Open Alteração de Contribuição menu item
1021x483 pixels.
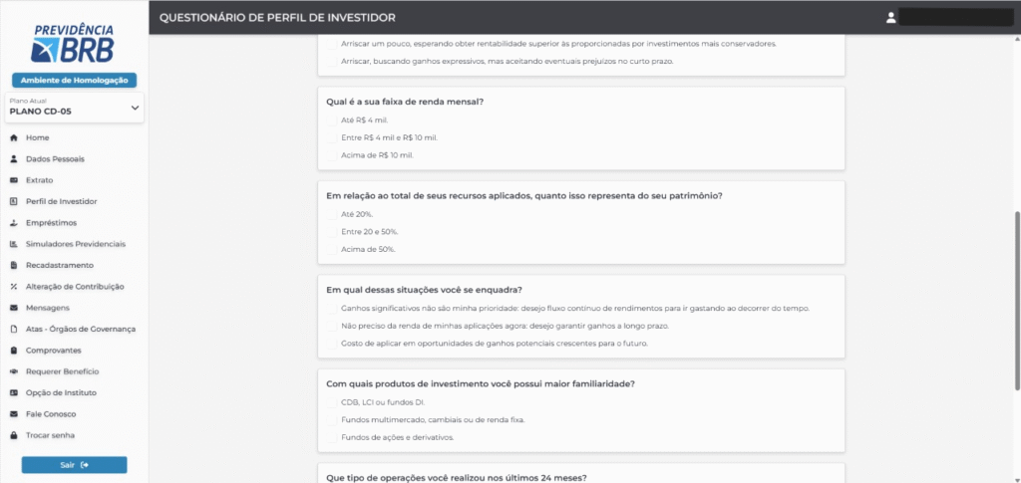coord(74,287)
